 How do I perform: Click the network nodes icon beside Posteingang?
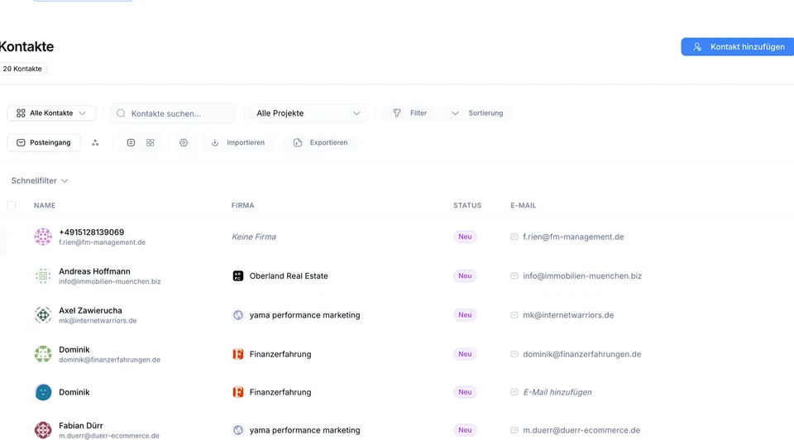point(95,143)
